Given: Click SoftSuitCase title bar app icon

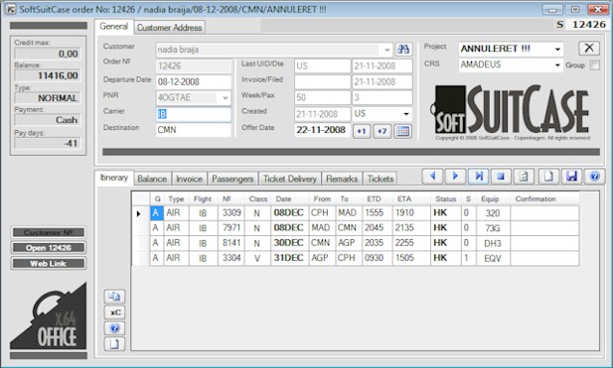Looking at the screenshot, I should pyautogui.click(x=11, y=9).
